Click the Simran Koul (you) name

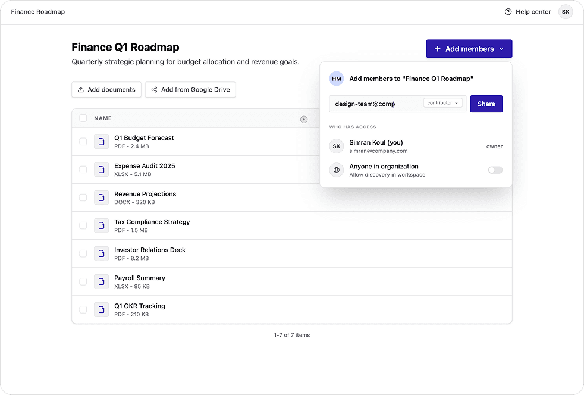pyautogui.click(x=376, y=142)
